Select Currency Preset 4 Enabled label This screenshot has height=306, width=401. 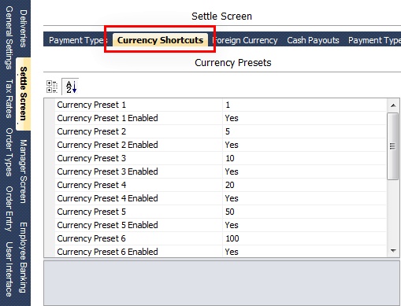107,198
